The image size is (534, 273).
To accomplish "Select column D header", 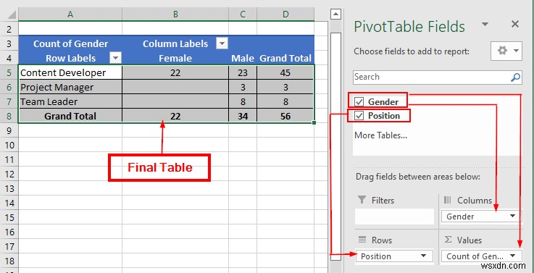I will [285, 14].
